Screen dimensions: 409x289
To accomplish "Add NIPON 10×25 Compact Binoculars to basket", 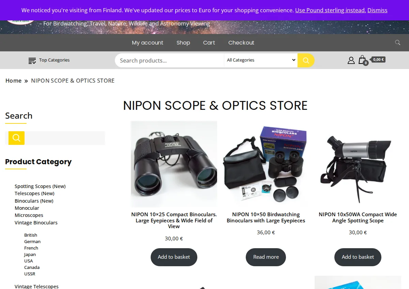I will pos(174,257).
